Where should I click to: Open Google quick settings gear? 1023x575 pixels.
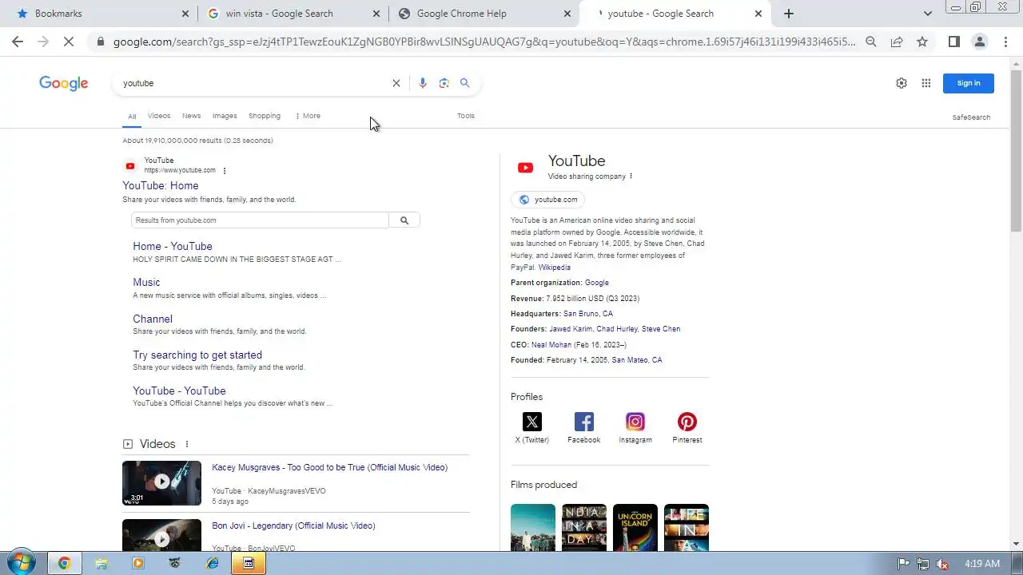point(902,83)
